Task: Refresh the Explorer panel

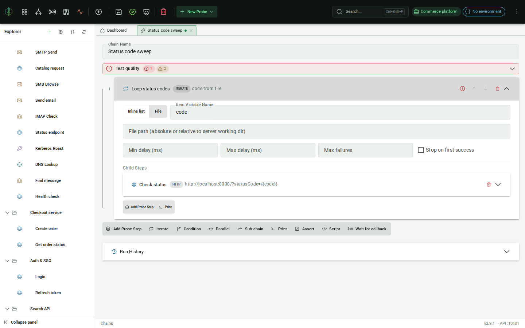Action: pyautogui.click(x=84, y=32)
